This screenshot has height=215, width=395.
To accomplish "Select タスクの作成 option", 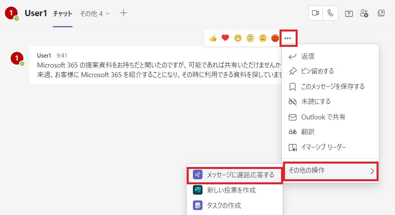I will (235, 205).
